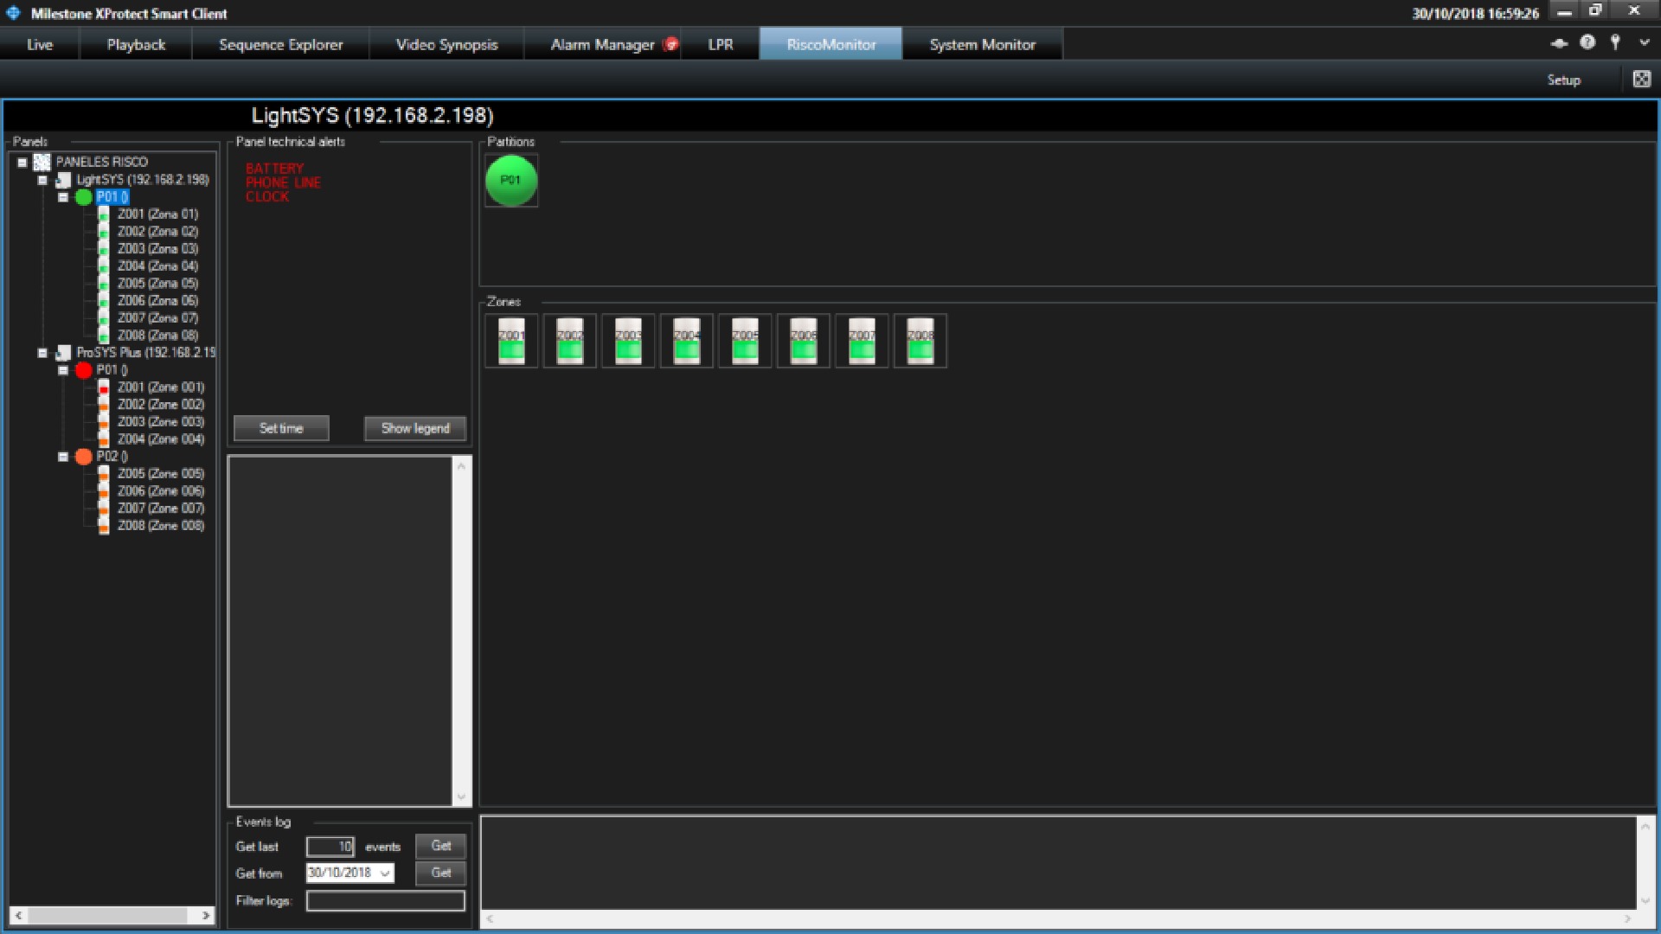Pick the Z008 zone icon in Zones panel

point(920,341)
